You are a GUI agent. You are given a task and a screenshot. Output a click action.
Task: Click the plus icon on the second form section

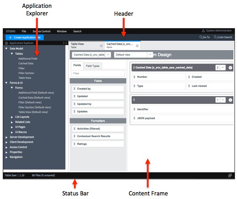click(x=230, y=100)
